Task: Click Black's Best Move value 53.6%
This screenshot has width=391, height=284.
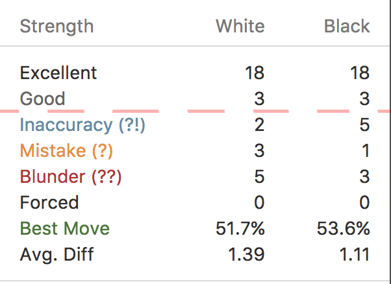Action: [x=345, y=228]
